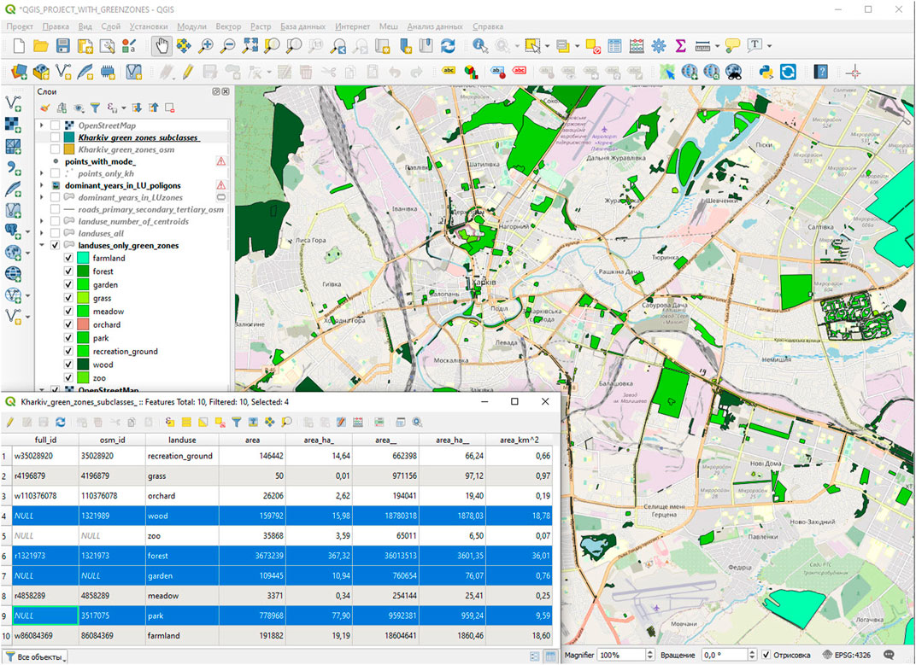
Task: Open text annotation dropdown arrow
Action: (x=769, y=45)
